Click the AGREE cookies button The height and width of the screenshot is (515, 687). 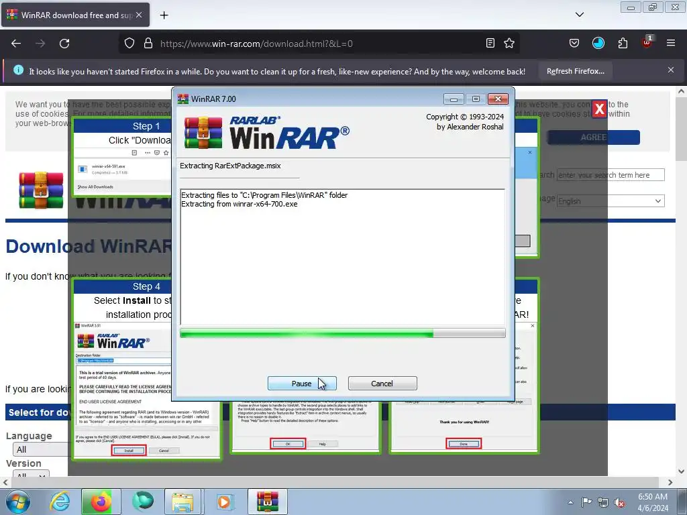(594, 137)
